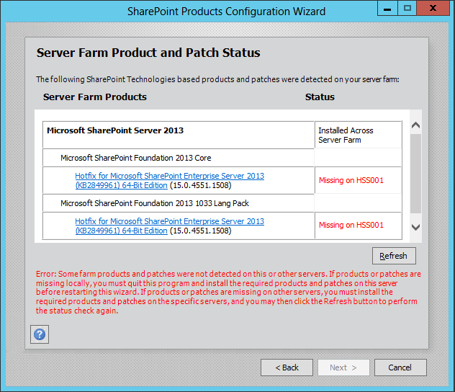Viewport: 455px width, 392px height.
Task: Click the scroll down arrow in products list
Action: [416, 227]
